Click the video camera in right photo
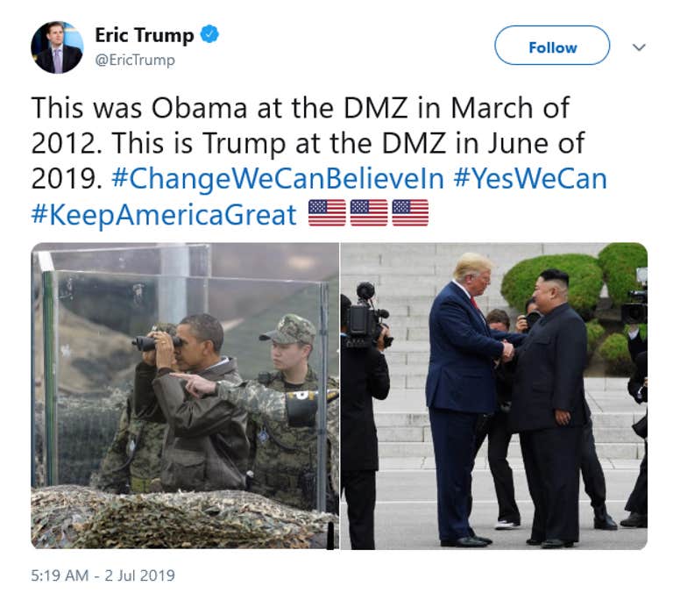The image size is (673, 593). pos(367,316)
